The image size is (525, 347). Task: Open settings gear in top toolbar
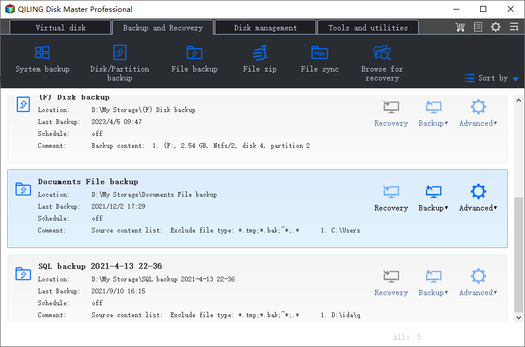(496, 27)
